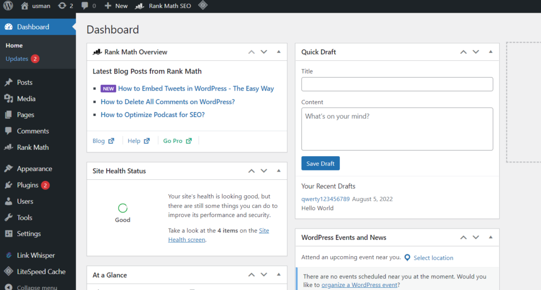The width and height of the screenshot is (541, 290).
Task: Move Site Health Status widget down
Action: click(x=264, y=171)
